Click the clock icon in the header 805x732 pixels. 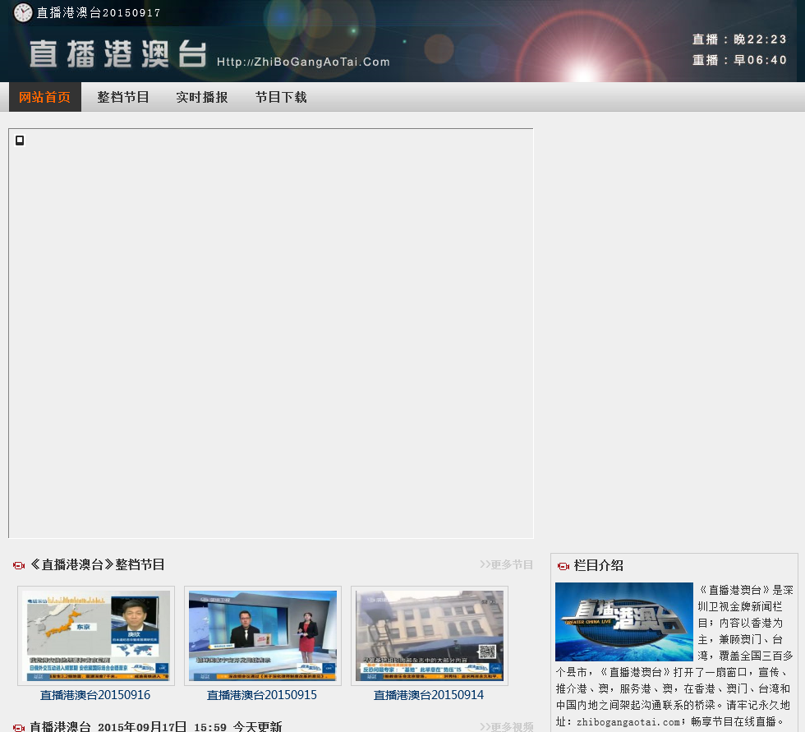(23, 12)
